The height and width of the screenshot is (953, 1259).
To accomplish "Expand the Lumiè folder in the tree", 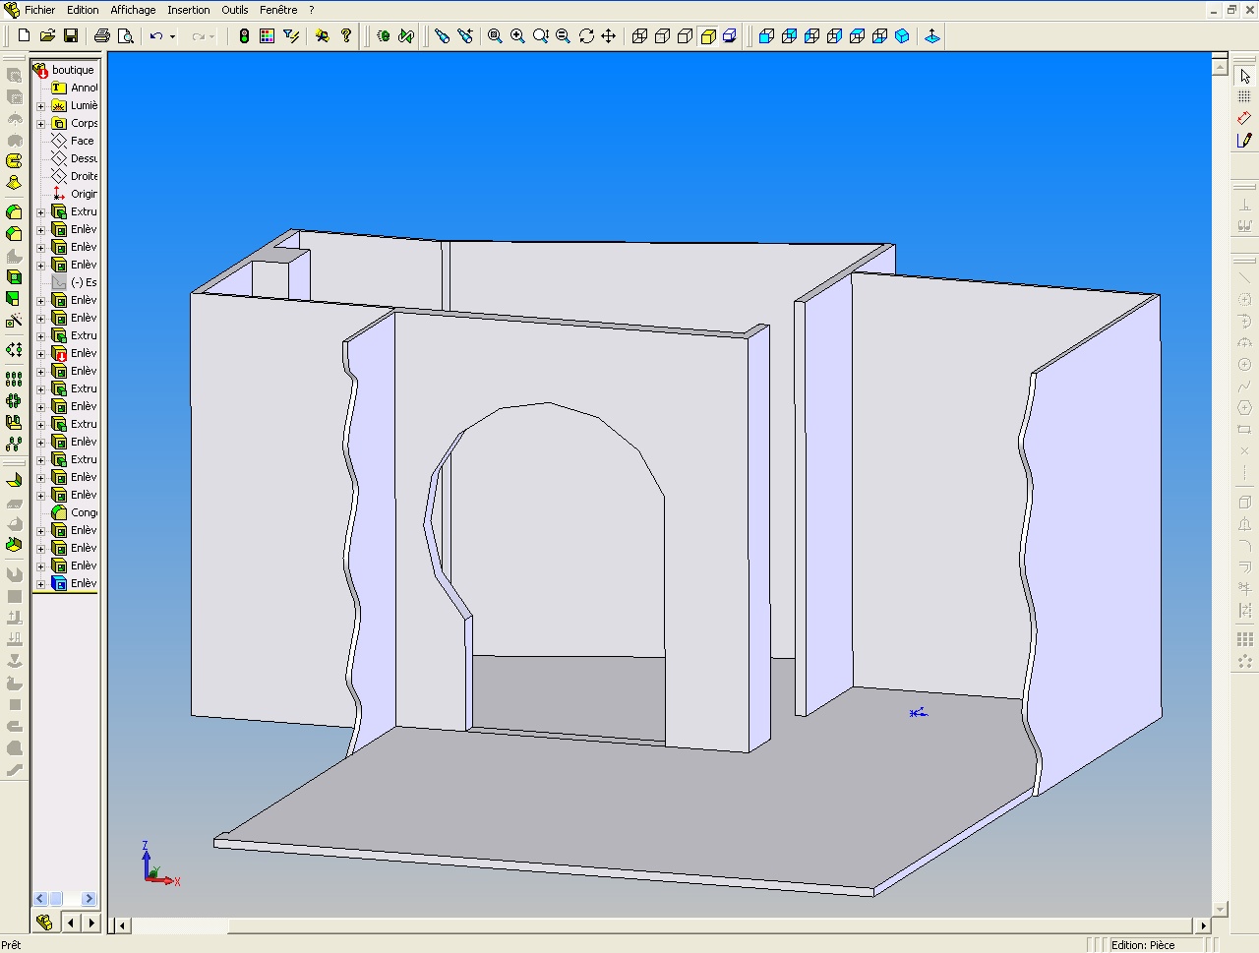I will click(x=40, y=105).
